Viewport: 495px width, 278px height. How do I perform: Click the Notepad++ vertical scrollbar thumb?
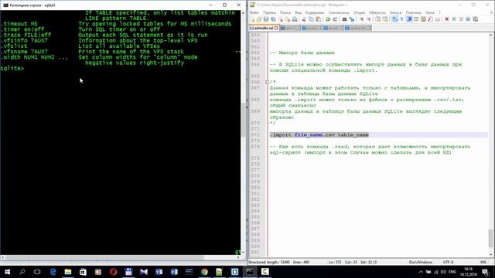click(x=490, y=239)
